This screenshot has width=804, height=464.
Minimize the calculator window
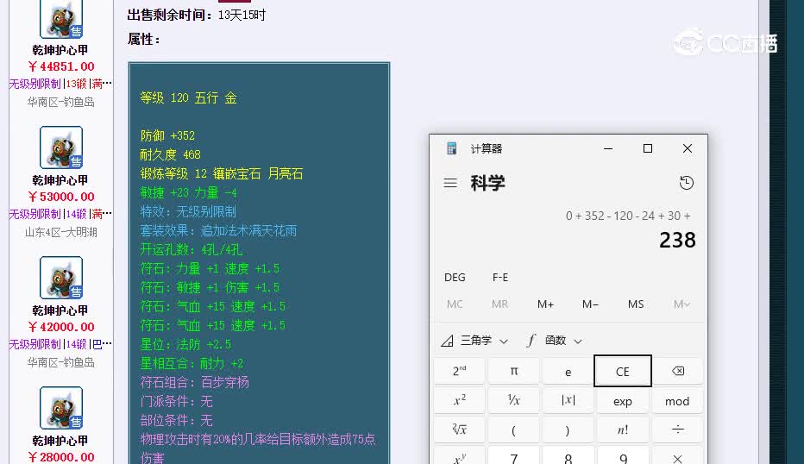click(x=608, y=148)
